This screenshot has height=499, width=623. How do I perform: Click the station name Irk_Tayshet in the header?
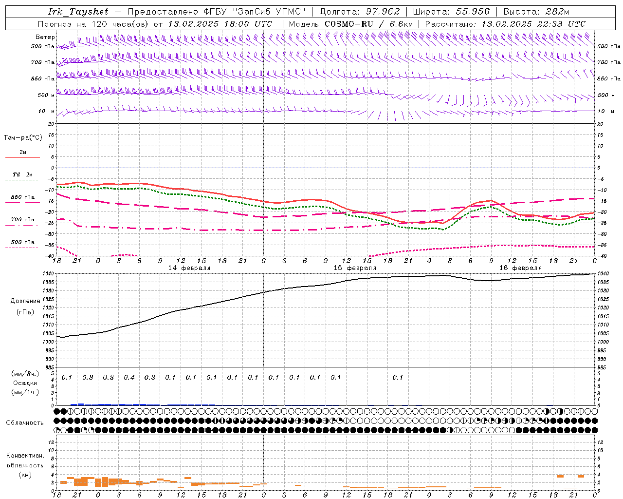coord(78,12)
